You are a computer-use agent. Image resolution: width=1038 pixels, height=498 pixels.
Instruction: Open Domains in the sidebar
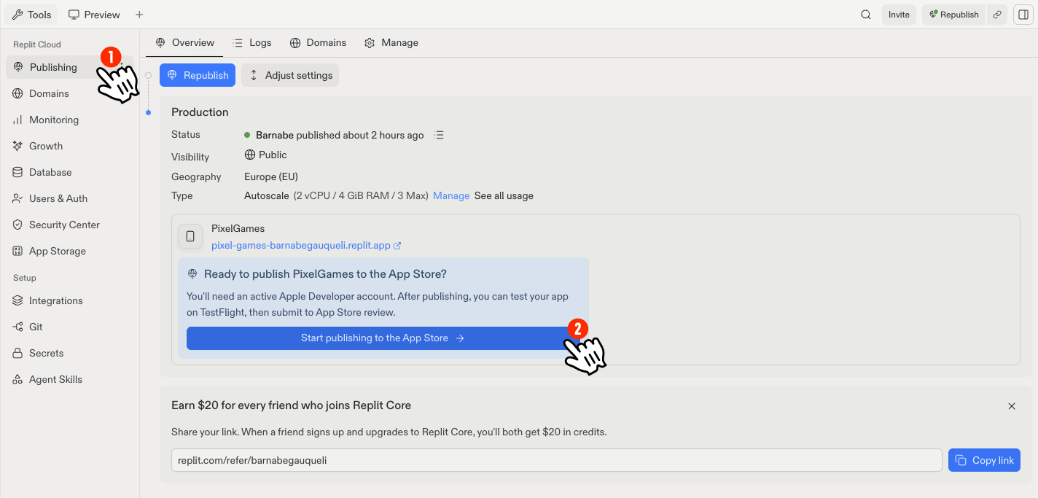click(x=70, y=93)
